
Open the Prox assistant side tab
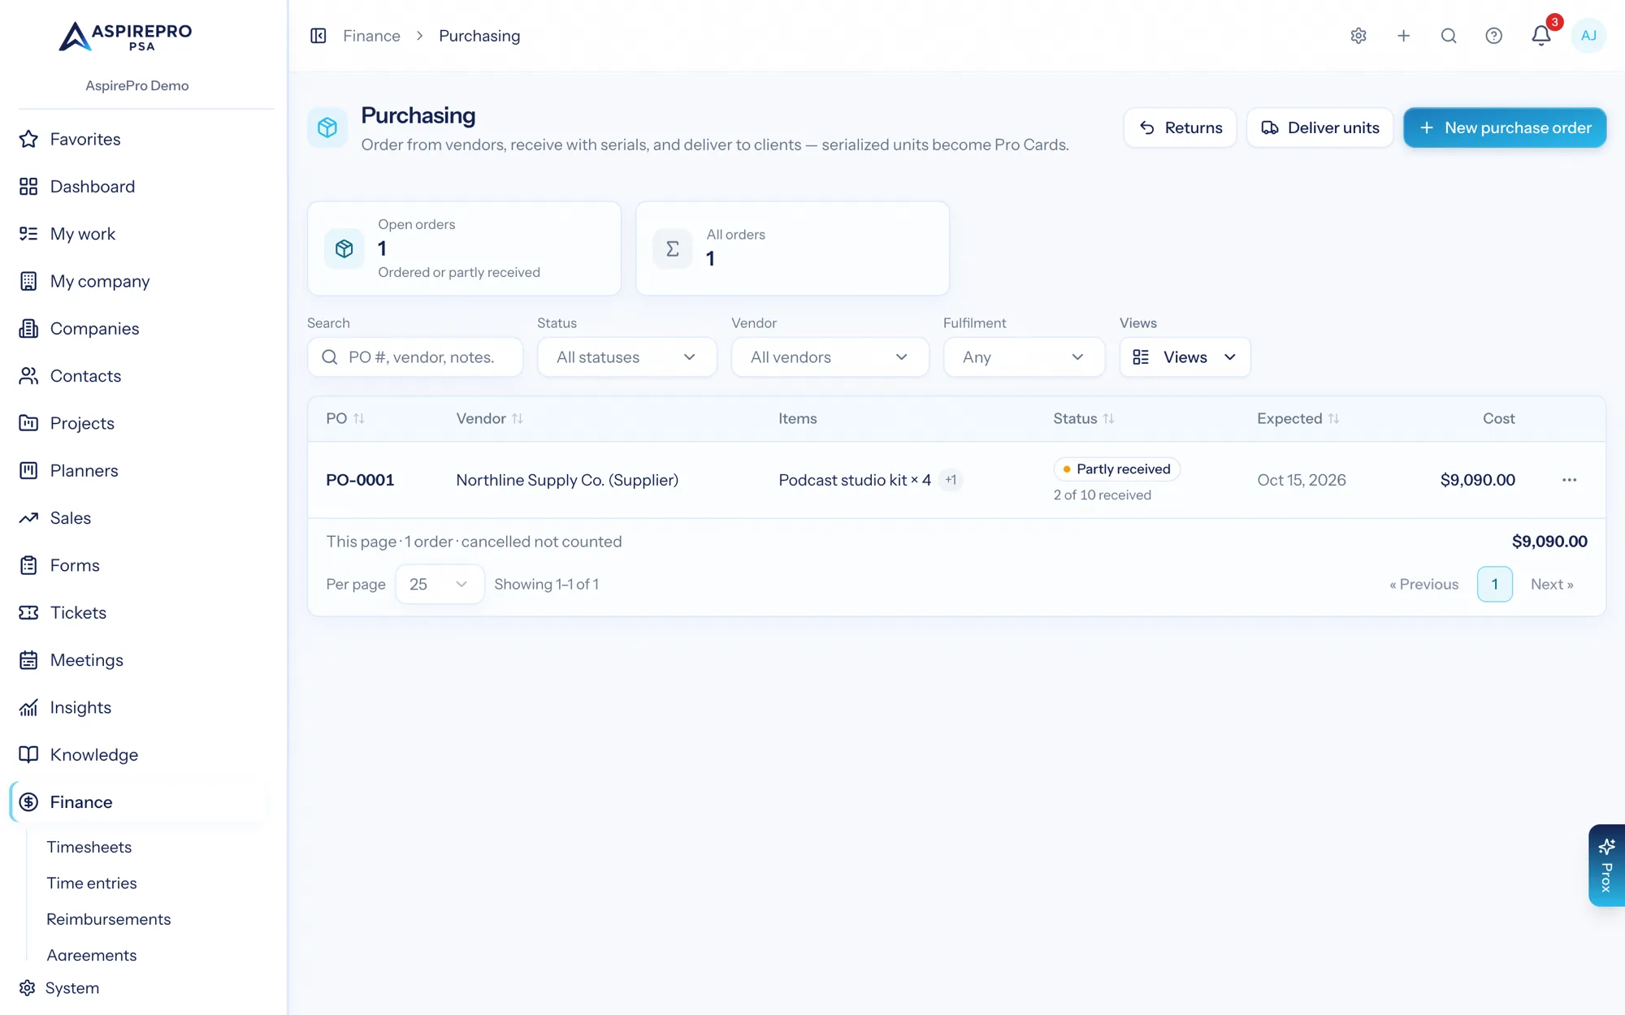[x=1606, y=866]
